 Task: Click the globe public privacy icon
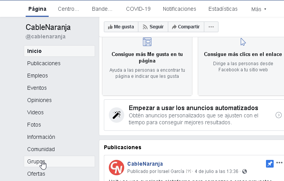[245, 171]
